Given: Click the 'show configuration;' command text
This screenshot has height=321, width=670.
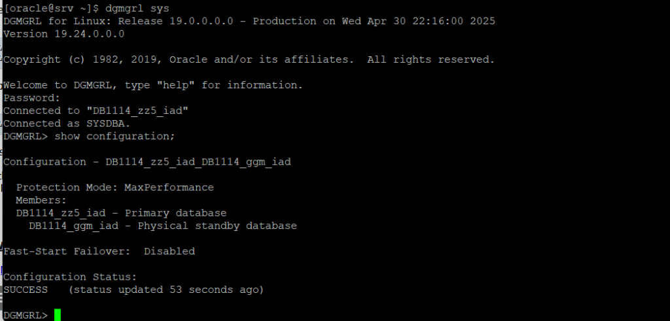Looking at the screenshot, I should click(x=115, y=136).
